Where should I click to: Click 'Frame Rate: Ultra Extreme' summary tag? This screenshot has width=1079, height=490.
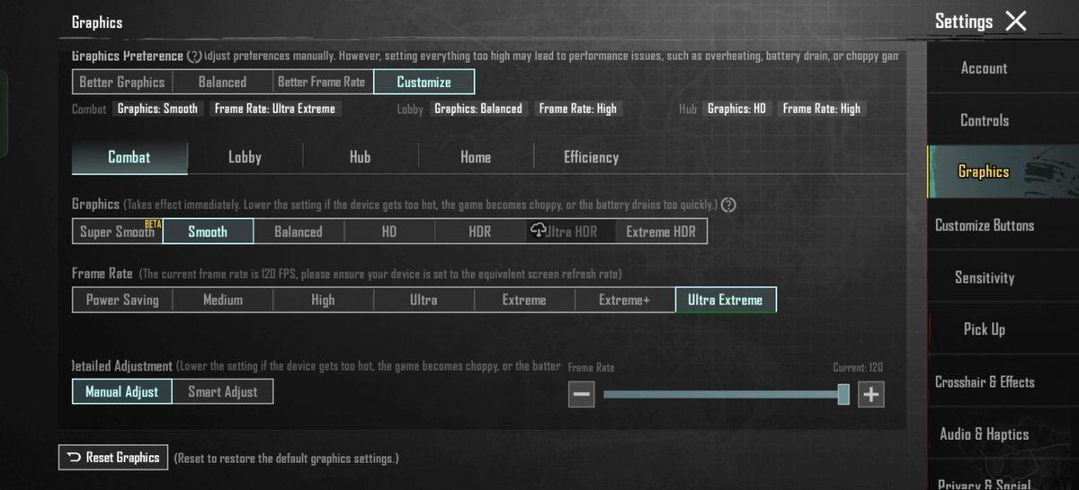click(275, 109)
